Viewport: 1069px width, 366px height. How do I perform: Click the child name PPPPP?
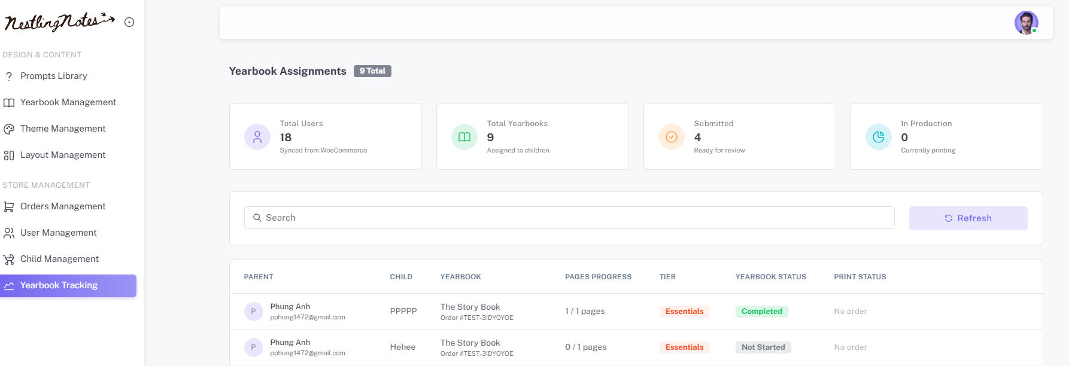pos(403,312)
